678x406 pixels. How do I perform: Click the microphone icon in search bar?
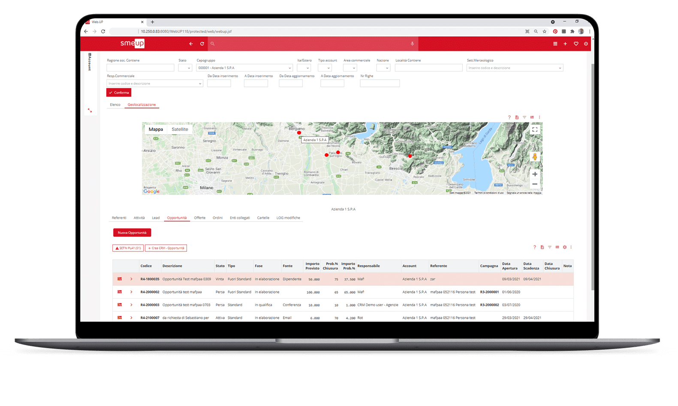click(x=412, y=44)
